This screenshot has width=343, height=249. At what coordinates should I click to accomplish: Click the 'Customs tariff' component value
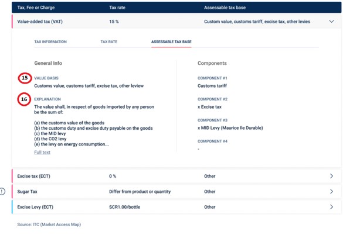[x=212, y=86]
